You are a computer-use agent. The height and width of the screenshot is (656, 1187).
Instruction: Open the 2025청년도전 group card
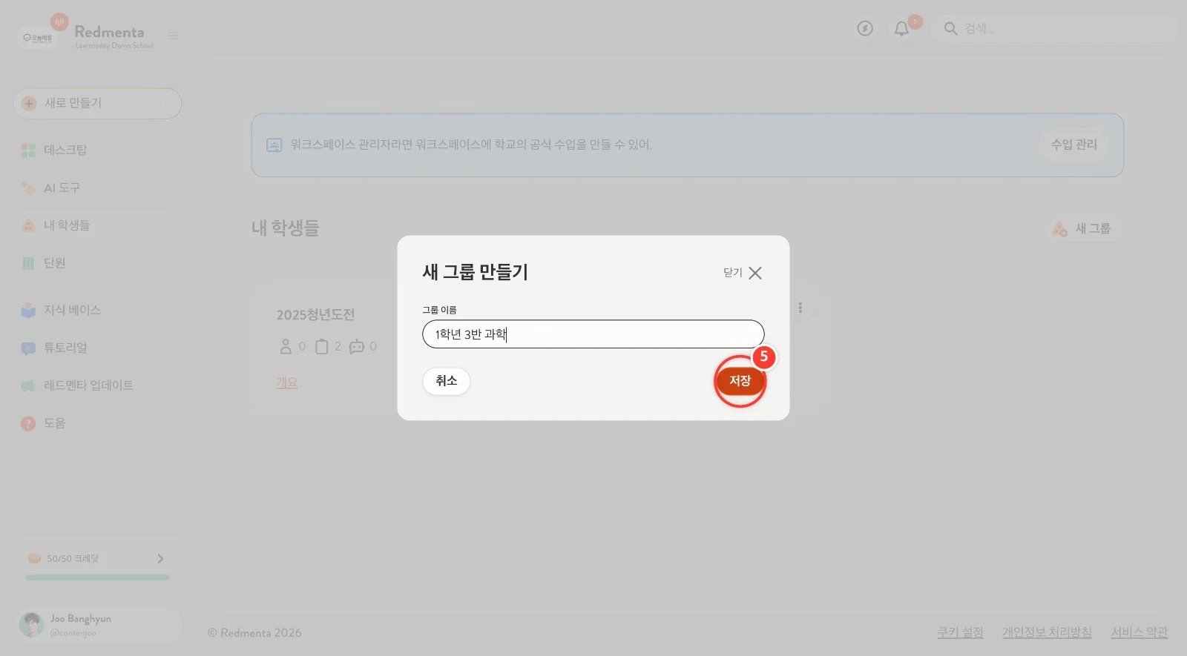coord(315,315)
